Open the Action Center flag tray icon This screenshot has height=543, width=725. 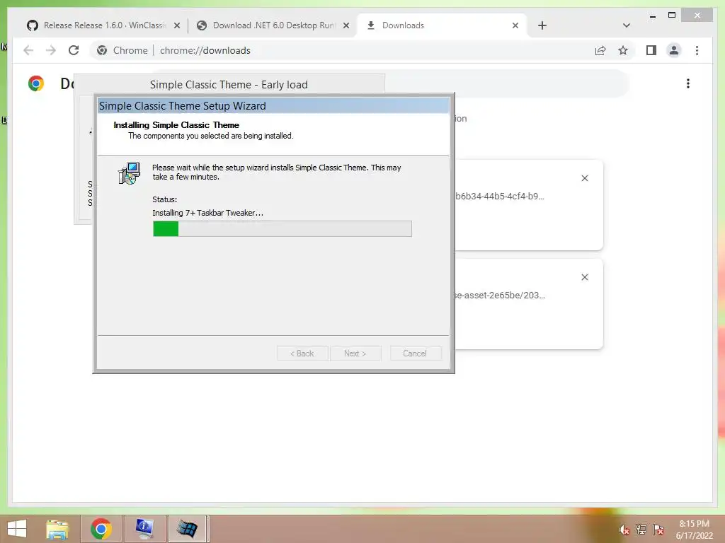(x=658, y=530)
